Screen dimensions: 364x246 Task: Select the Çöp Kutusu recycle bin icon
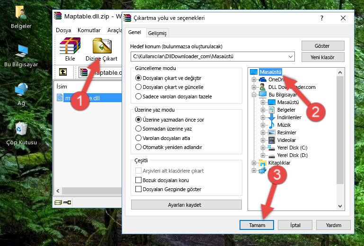(21, 133)
